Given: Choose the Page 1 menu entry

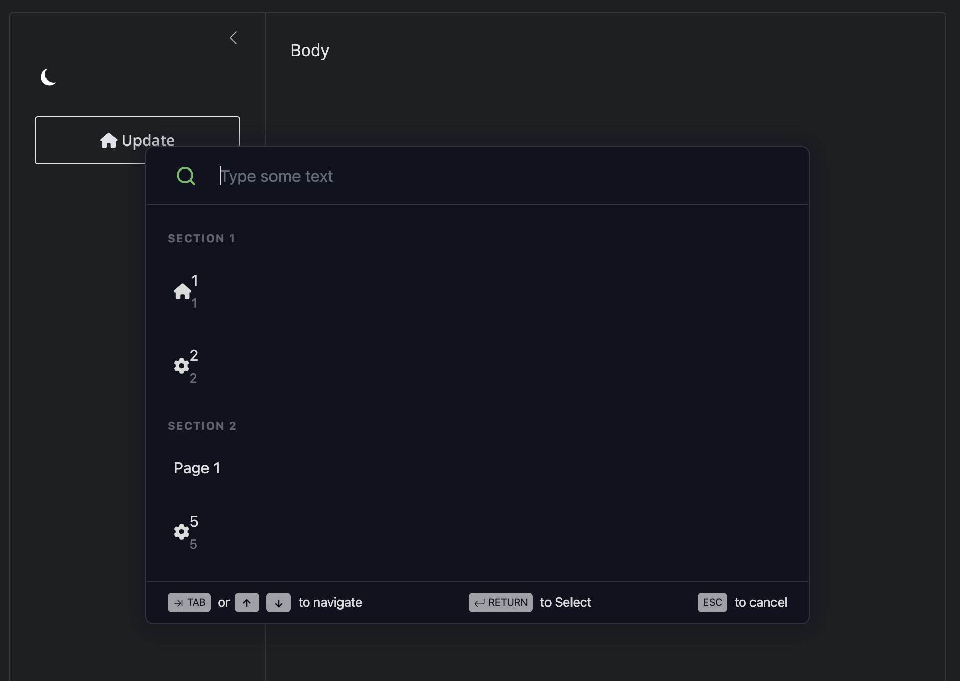Looking at the screenshot, I should click(197, 468).
